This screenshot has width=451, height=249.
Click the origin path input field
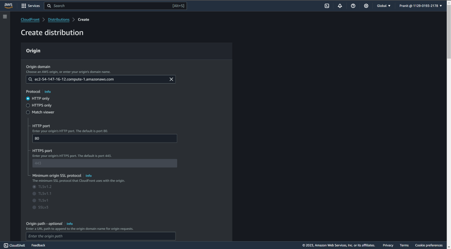(x=101, y=236)
